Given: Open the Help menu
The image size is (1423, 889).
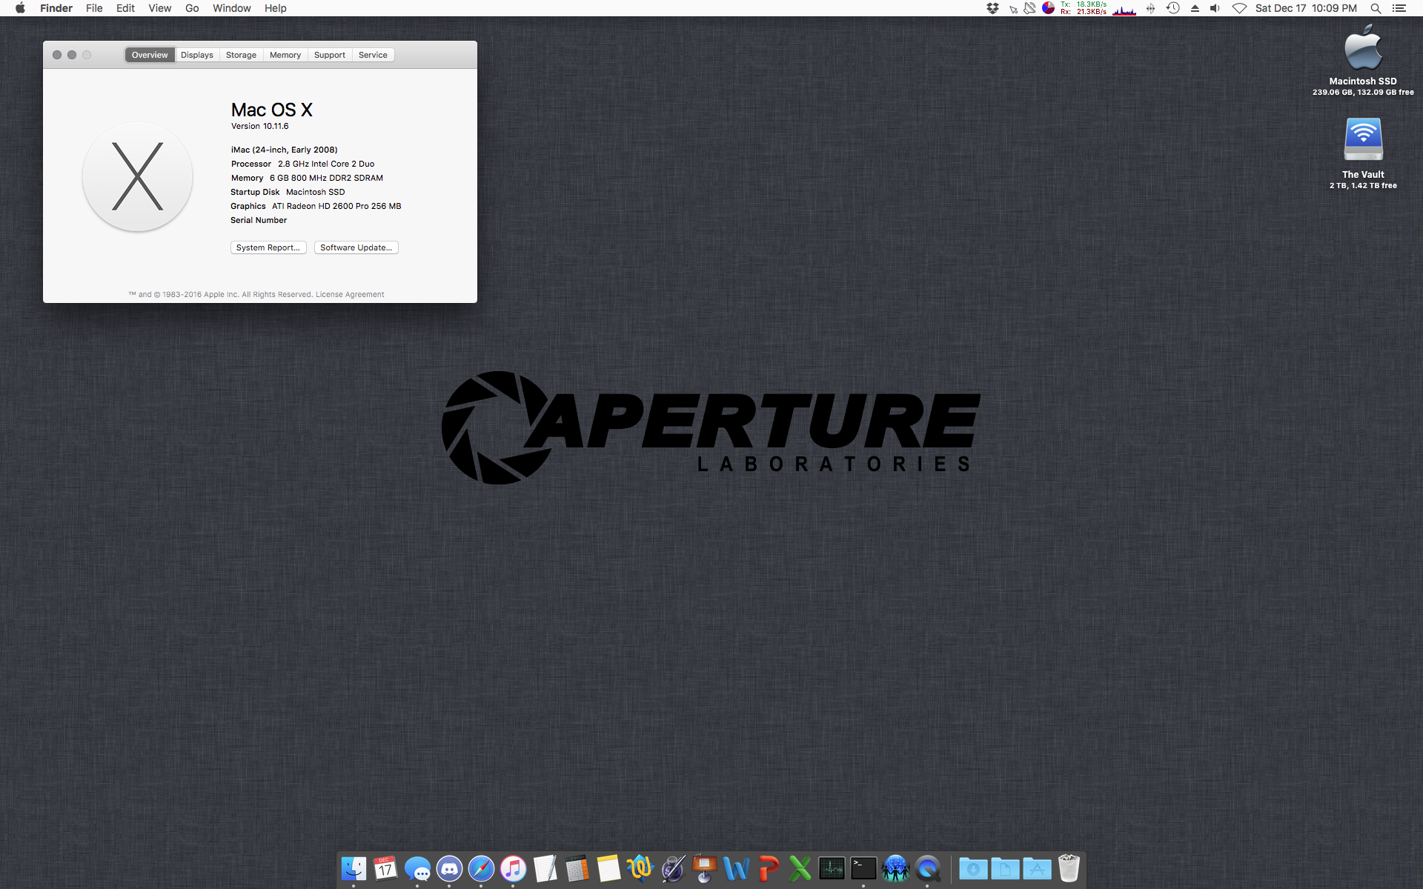Looking at the screenshot, I should [275, 8].
